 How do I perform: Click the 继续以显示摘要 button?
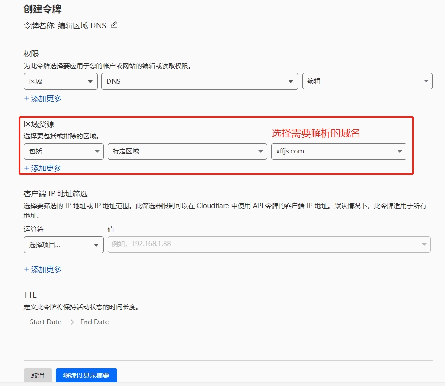(x=86, y=376)
